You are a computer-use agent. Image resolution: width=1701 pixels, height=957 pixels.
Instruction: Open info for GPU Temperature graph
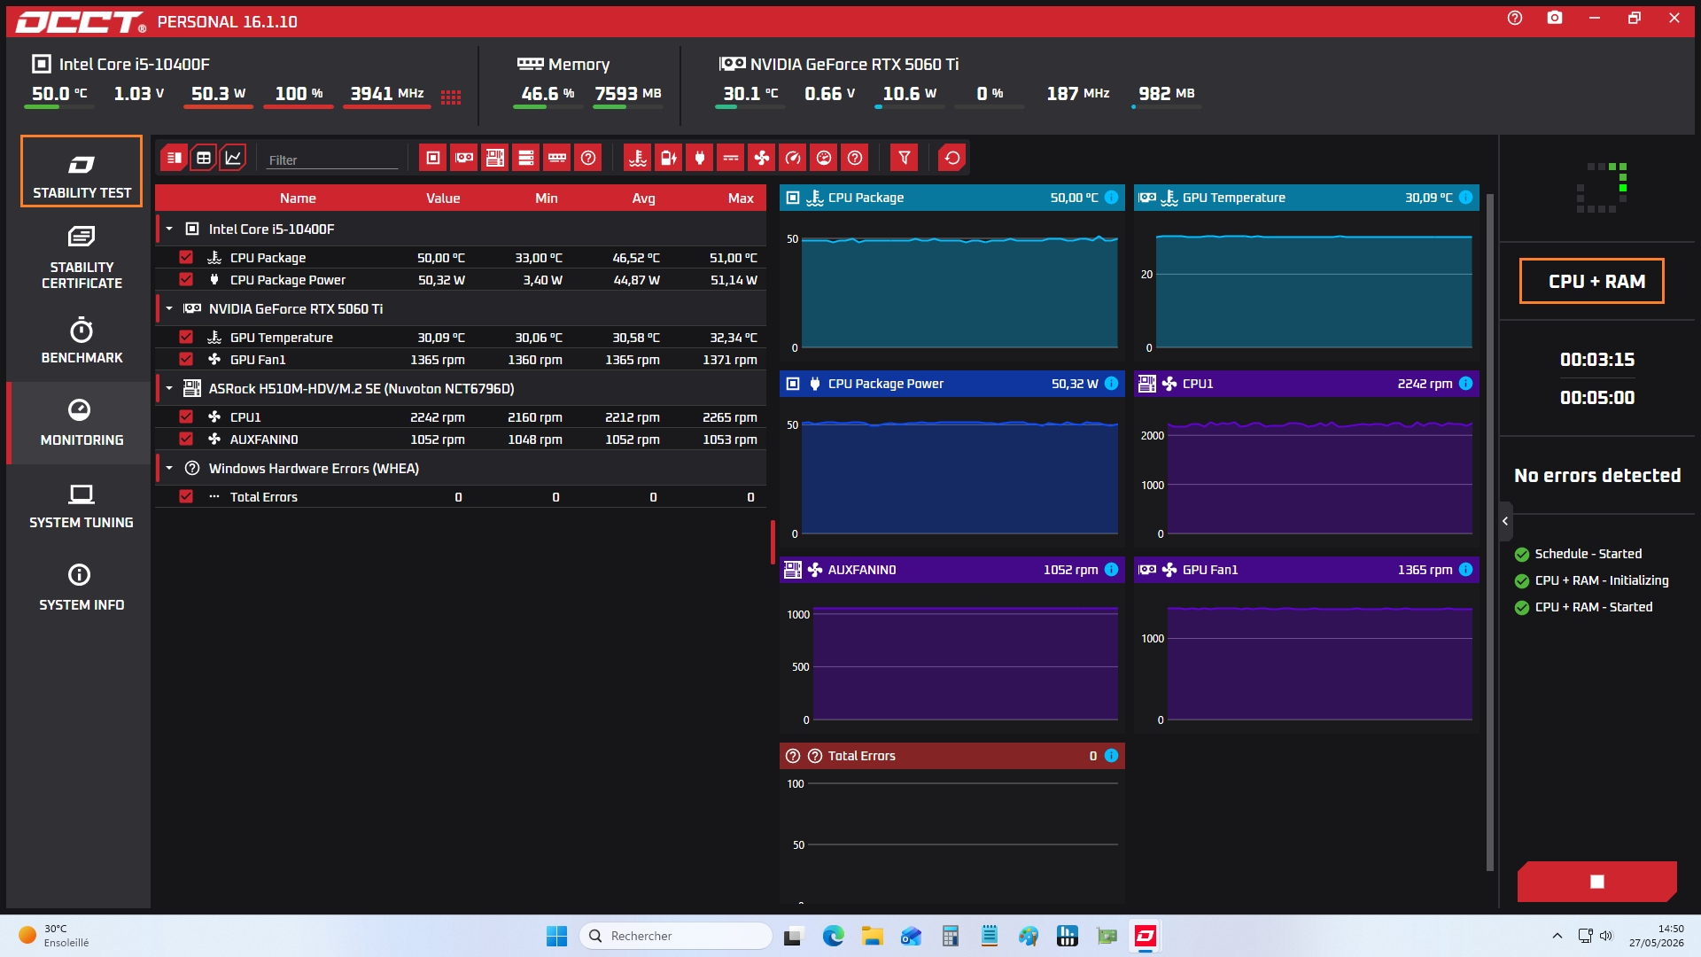tap(1465, 198)
